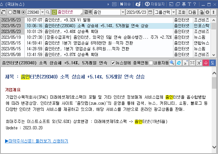Select the 전체 radio button

10,12
